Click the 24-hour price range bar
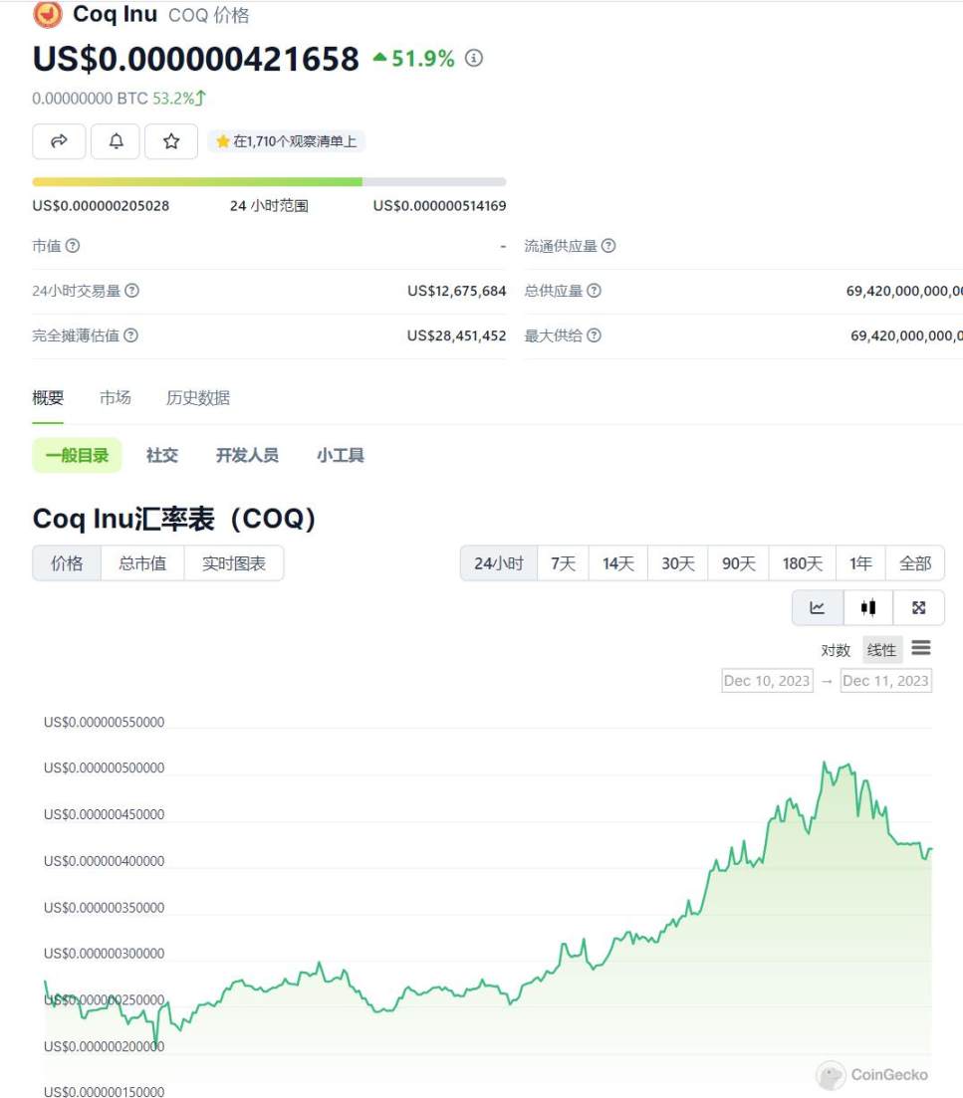 tap(269, 182)
